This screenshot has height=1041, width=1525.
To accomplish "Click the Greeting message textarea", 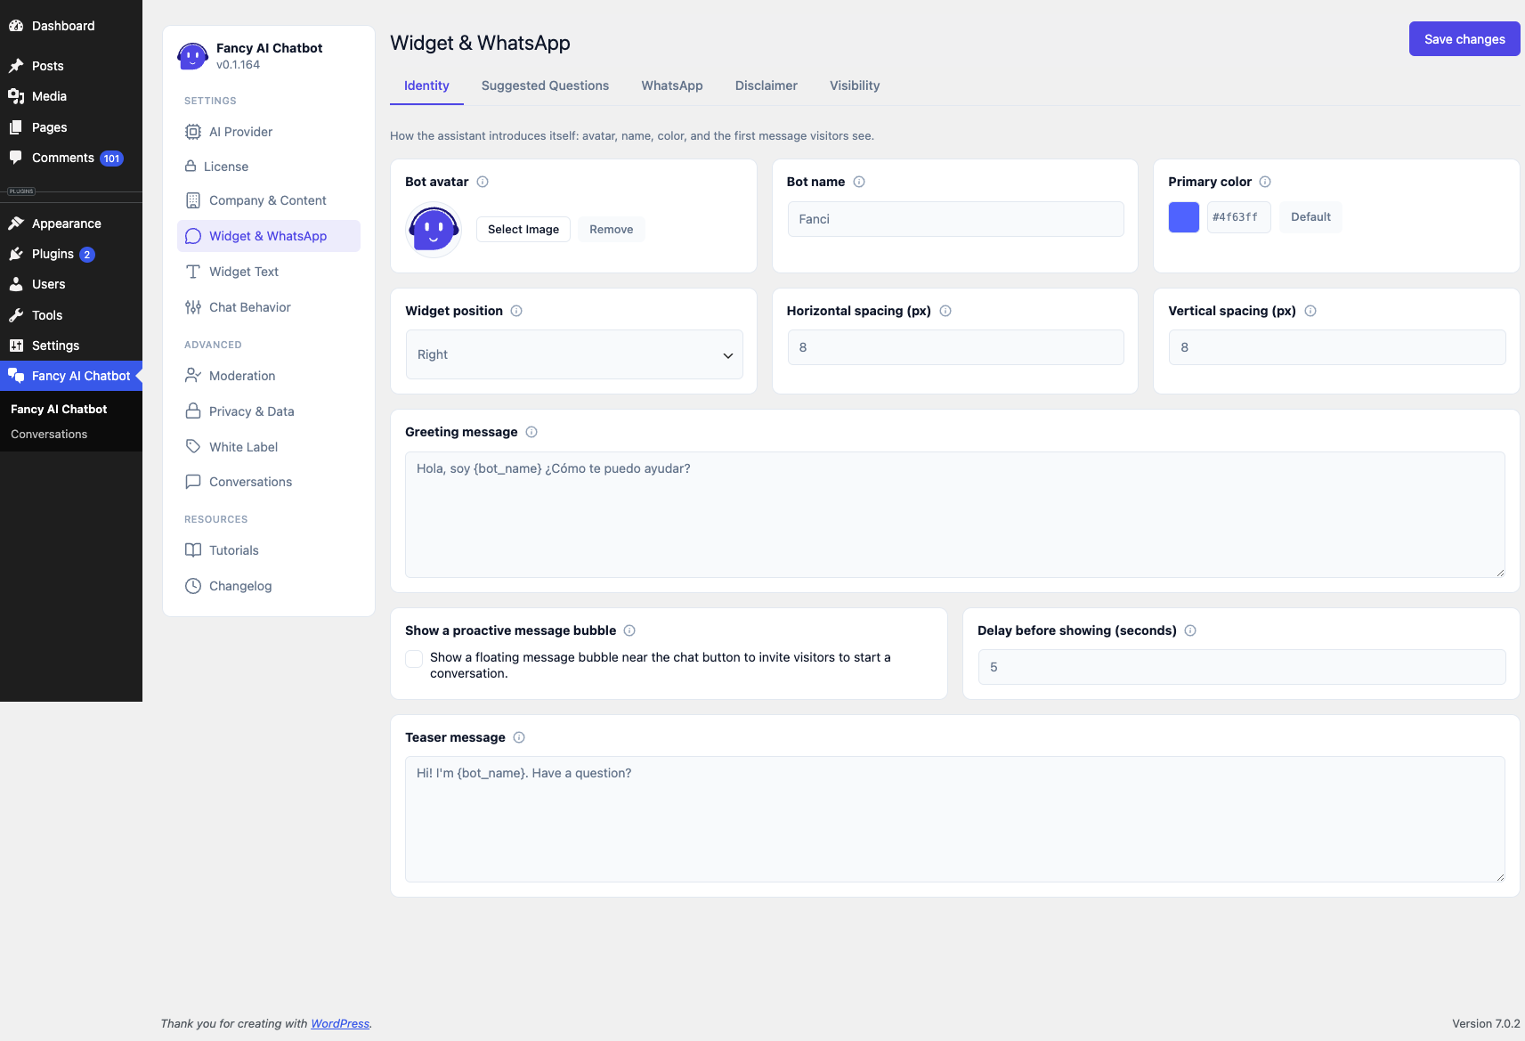I will click(x=954, y=515).
